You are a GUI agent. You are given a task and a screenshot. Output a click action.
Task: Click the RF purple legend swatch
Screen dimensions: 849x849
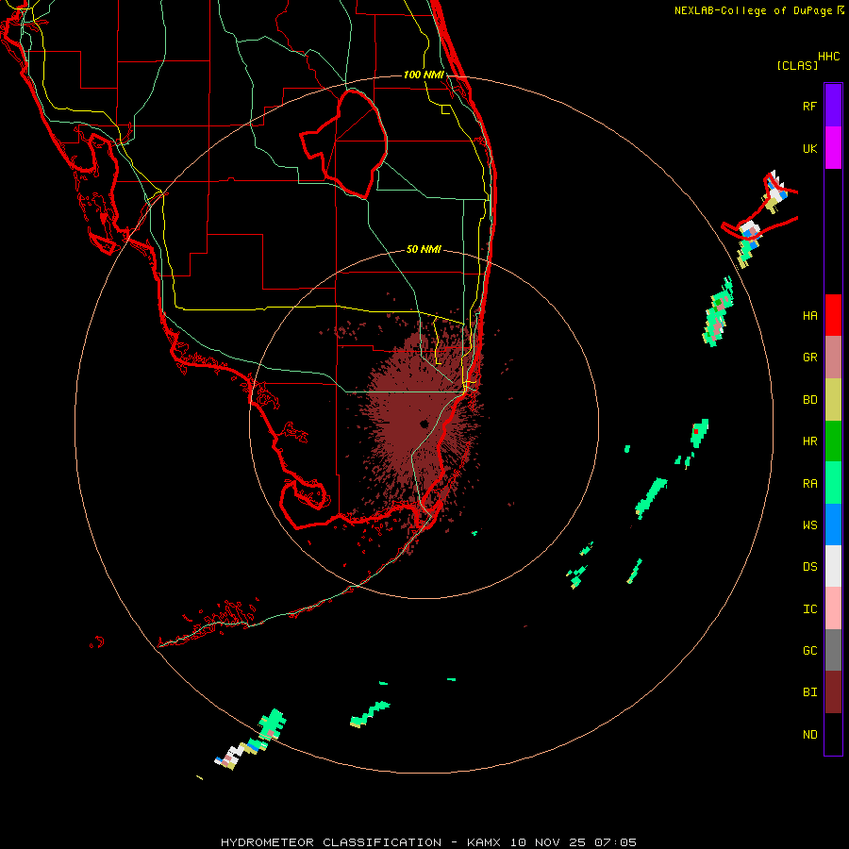pyautogui.click(x=833, y=105)
